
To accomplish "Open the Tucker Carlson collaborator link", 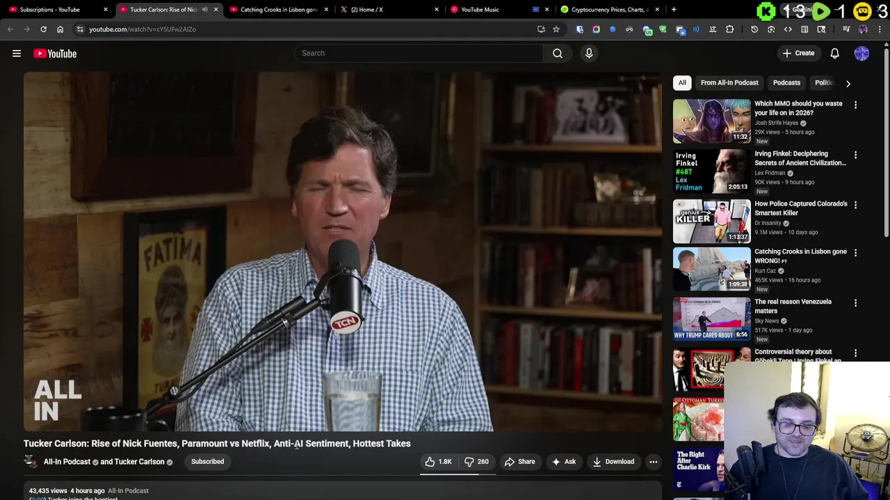I will pos(139,462).
